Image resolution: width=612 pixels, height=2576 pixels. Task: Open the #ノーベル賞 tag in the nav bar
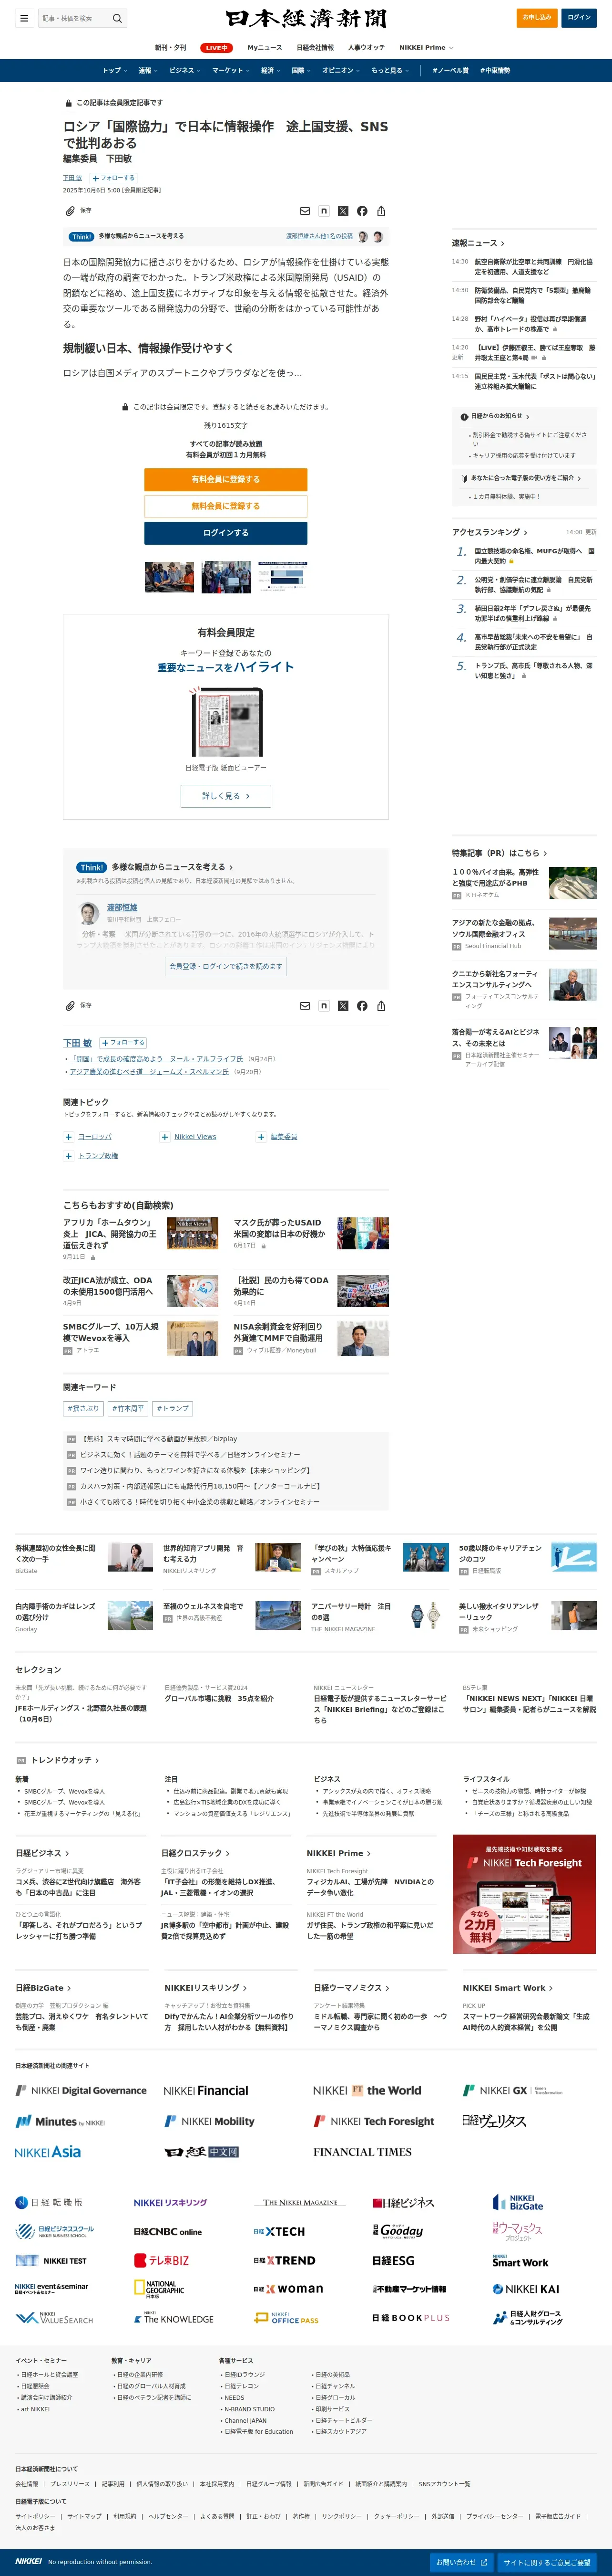click(x=450, y=71)
